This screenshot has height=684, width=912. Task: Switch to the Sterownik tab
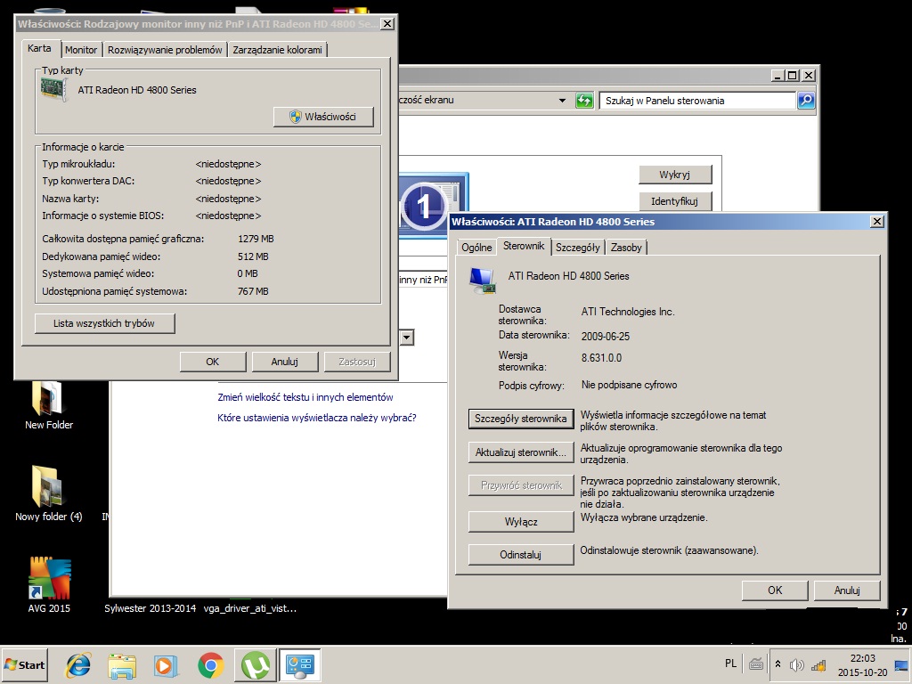[x=524, y=246]
